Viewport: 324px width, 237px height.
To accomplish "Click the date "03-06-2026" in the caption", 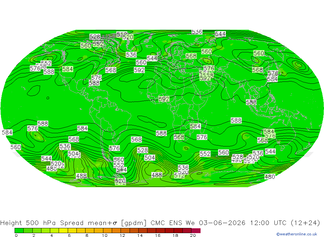I will [222, 223].
